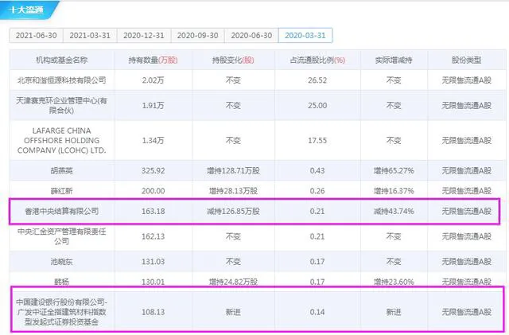
Task: Click the 0.14 percentage cell
Action: tap(317, 312)
